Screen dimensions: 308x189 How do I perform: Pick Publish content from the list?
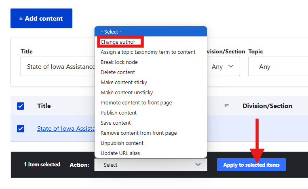point(118,113)
